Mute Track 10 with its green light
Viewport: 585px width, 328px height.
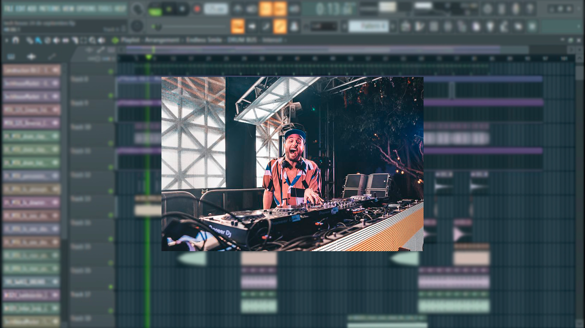point(111,143)
